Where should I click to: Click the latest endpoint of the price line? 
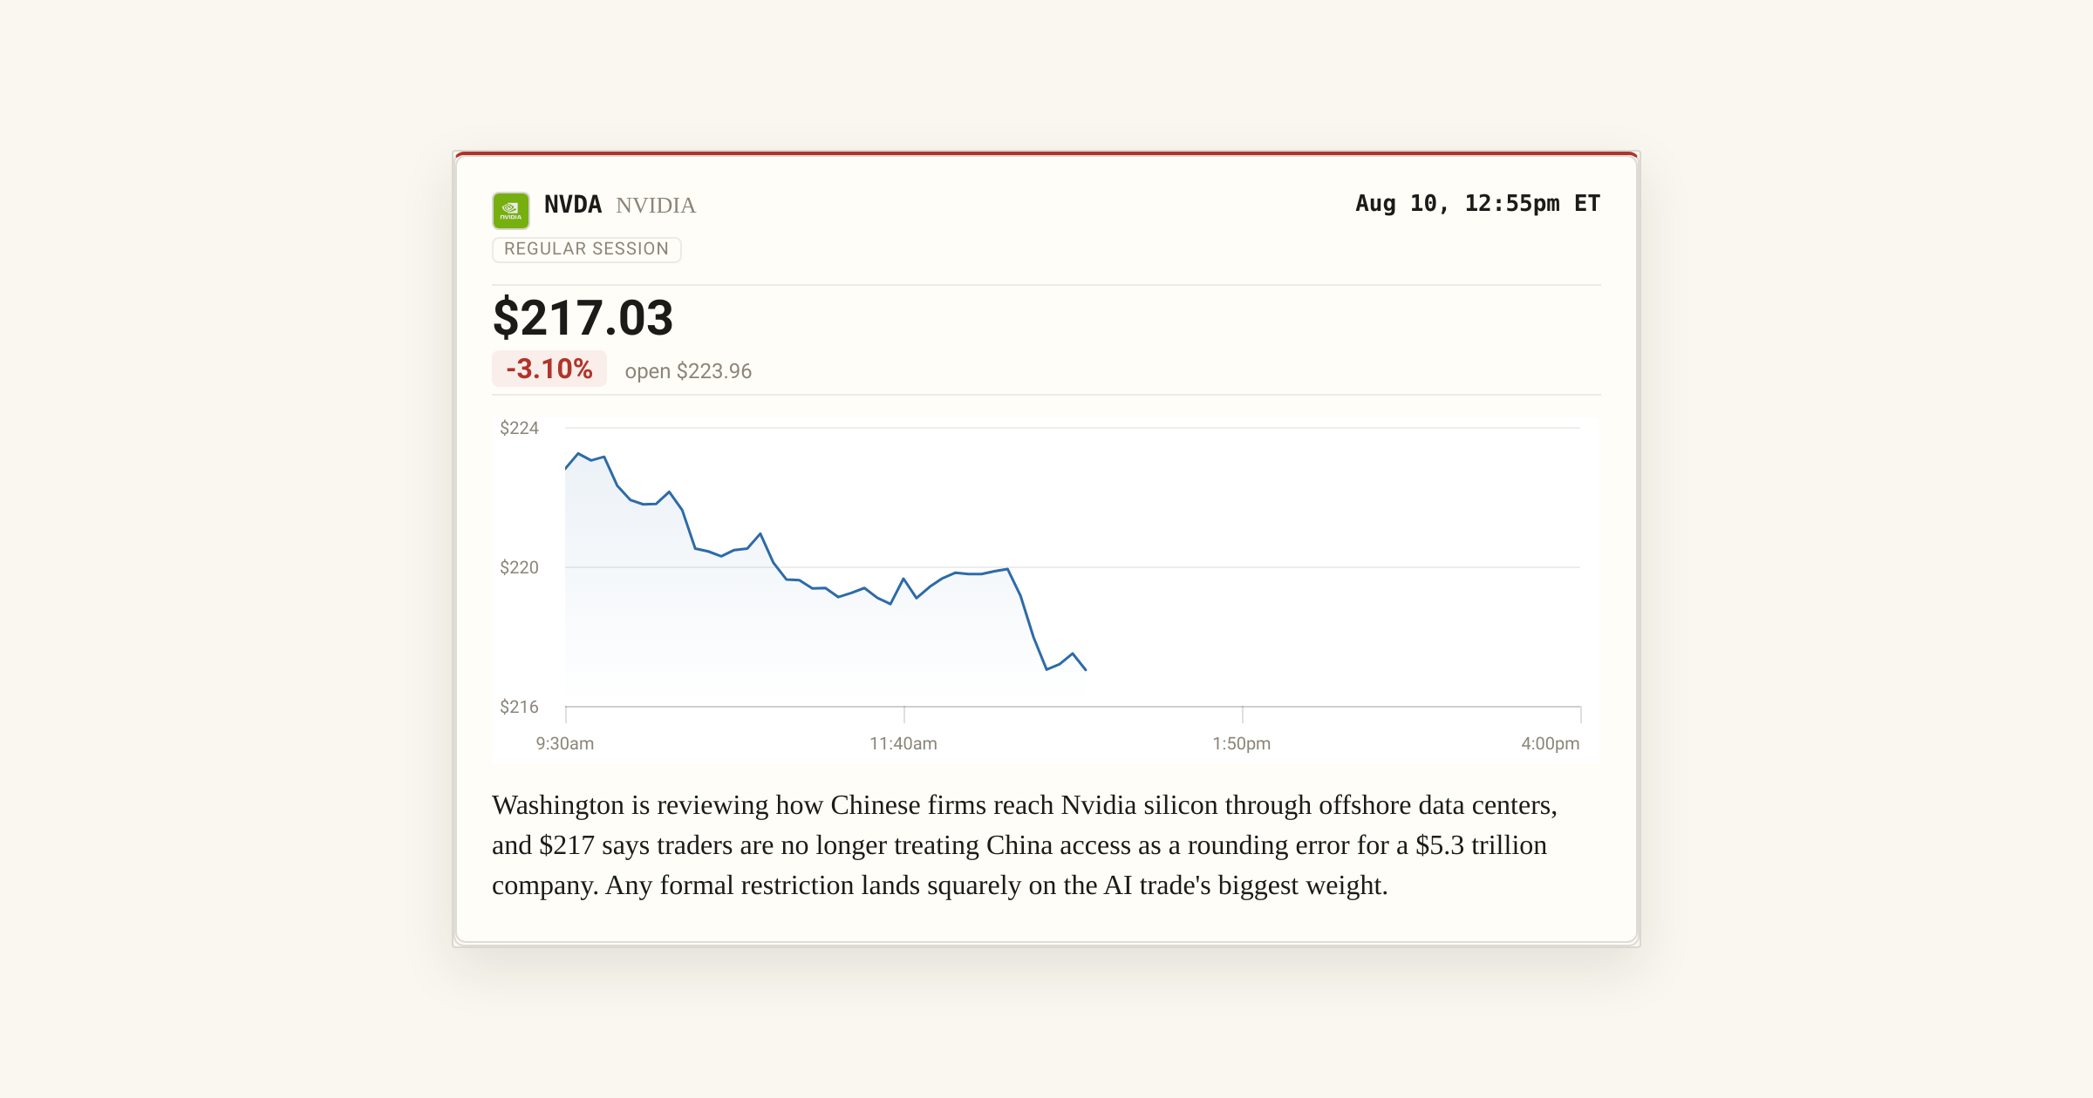1086,670
